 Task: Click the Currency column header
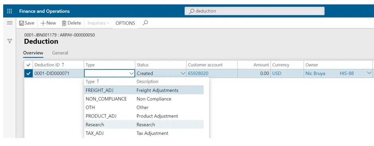(x=280, y=65)
